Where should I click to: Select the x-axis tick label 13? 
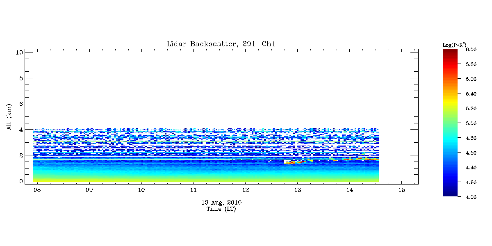[x=298, y=190]
